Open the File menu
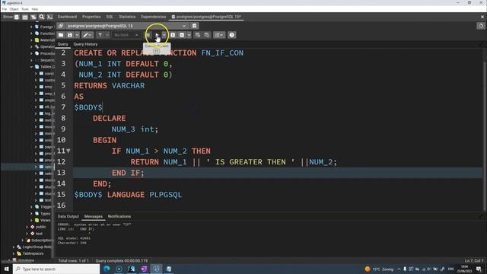The image size is (487, 274). point(4,9)
